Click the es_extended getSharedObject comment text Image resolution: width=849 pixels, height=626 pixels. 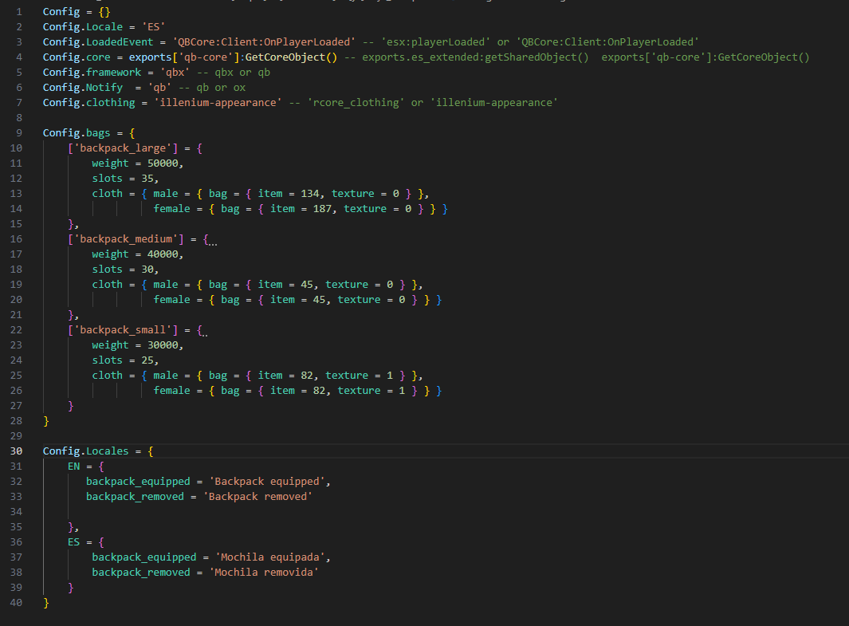pyautogui.click(x=475, y=57)
